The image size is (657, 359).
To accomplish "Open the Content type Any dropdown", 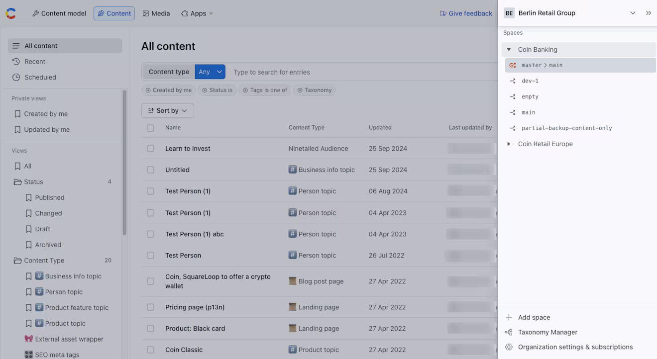I will 210,72.
